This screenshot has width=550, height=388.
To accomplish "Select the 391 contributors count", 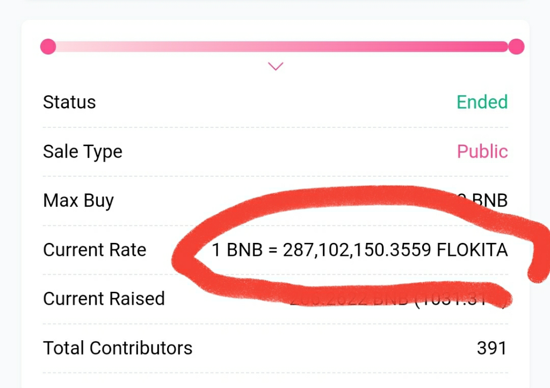I will pyautogui.click(x=491, y=348).
